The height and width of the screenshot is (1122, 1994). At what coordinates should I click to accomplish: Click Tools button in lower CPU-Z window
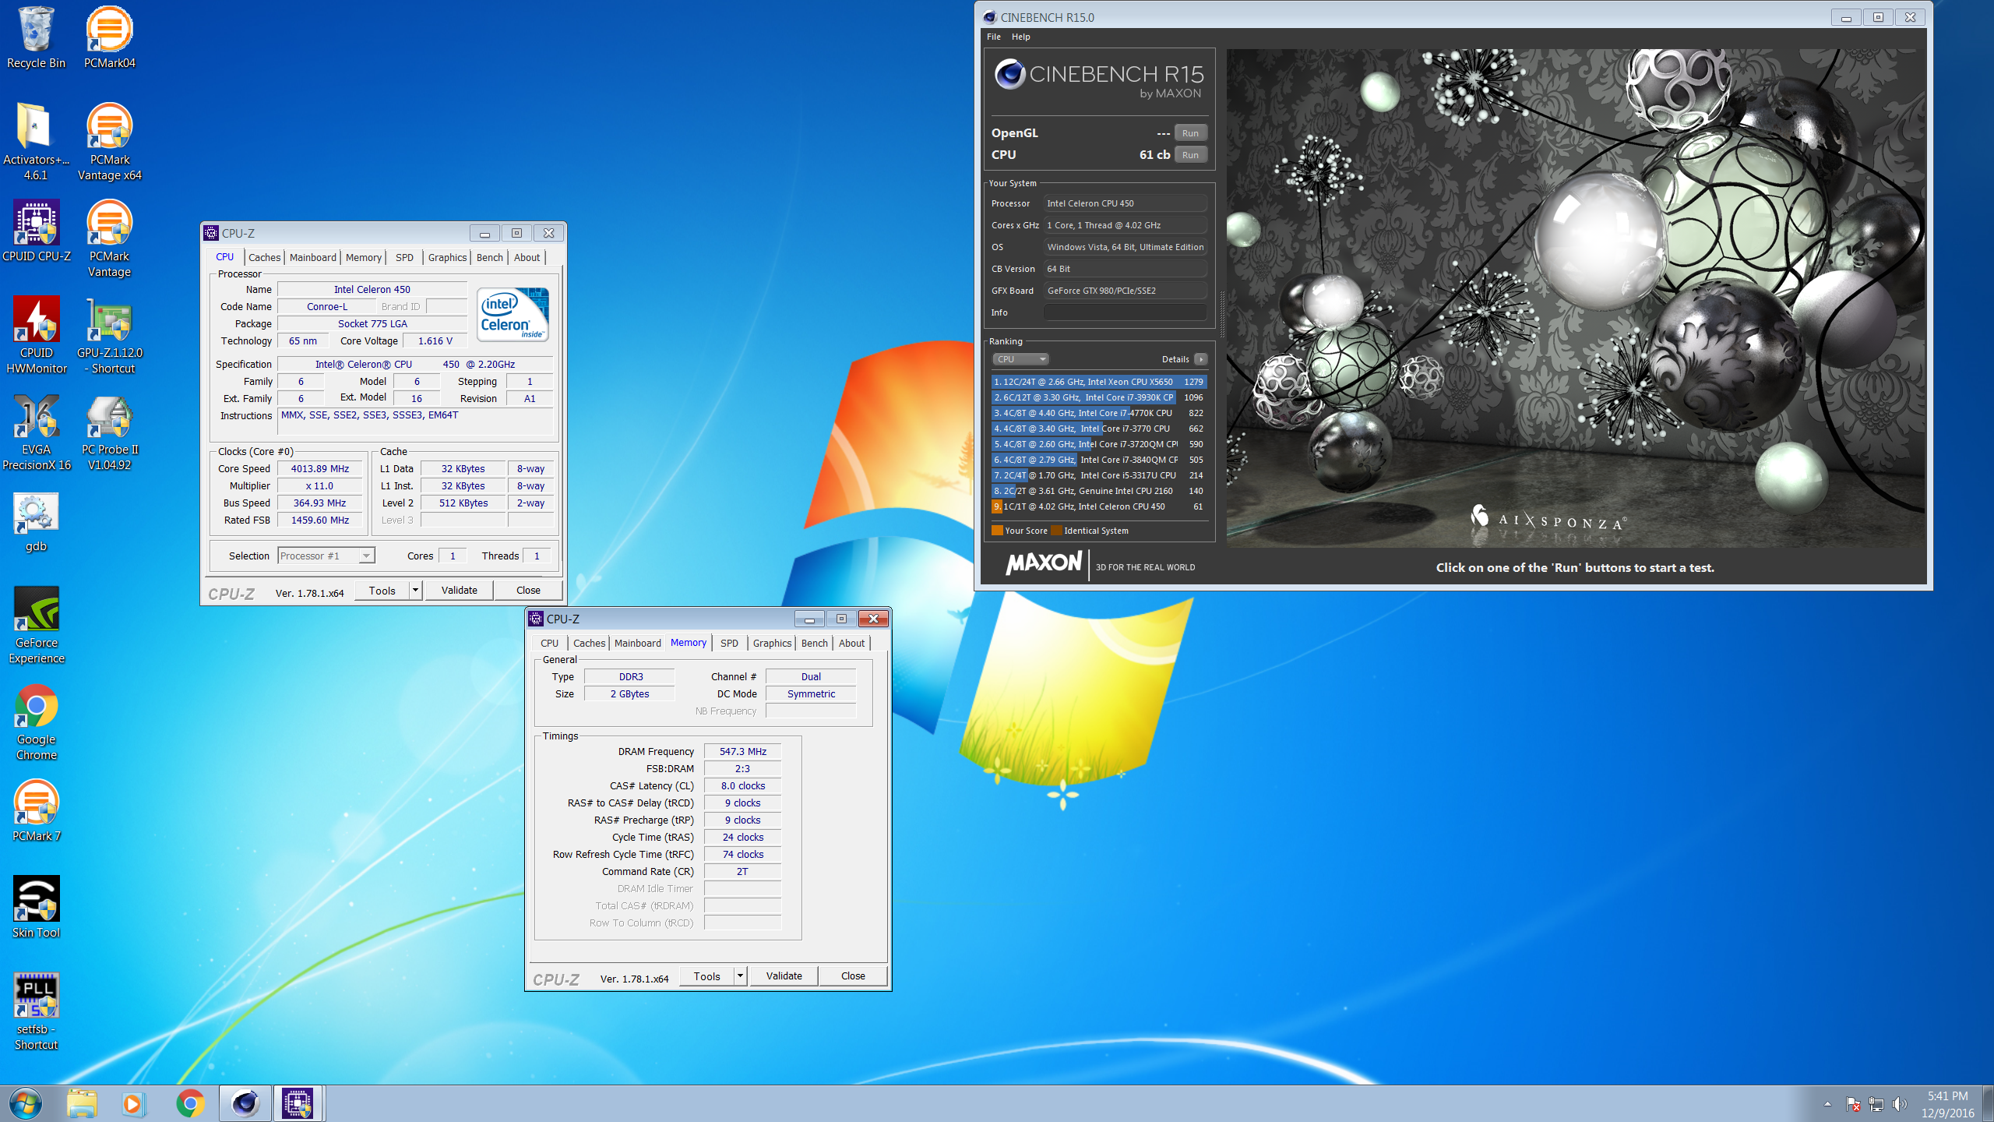[x=706, y=976]
